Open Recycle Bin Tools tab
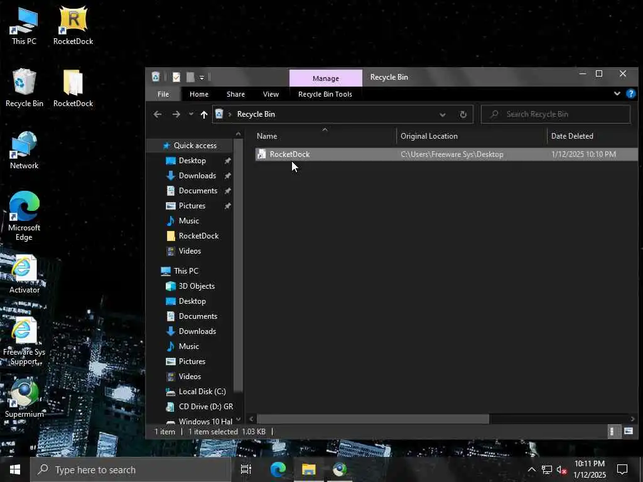Viewport: 643px width, 482px height. click(x=325, y=94)
